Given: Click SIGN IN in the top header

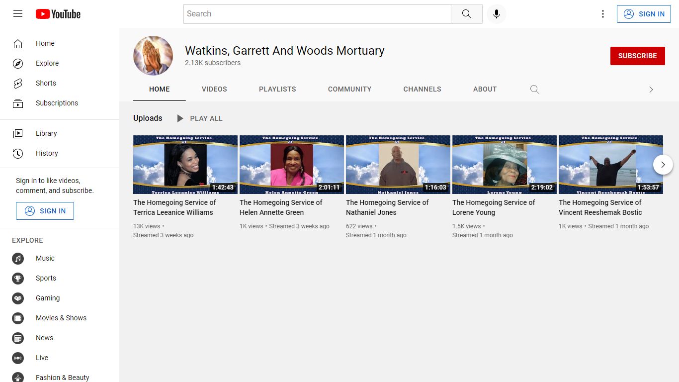Looking at the screenshot, I should pyautogui.click(x=644, y=14).
